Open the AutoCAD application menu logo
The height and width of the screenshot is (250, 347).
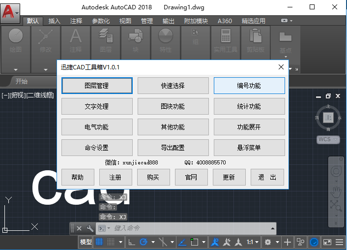point(10,13)
